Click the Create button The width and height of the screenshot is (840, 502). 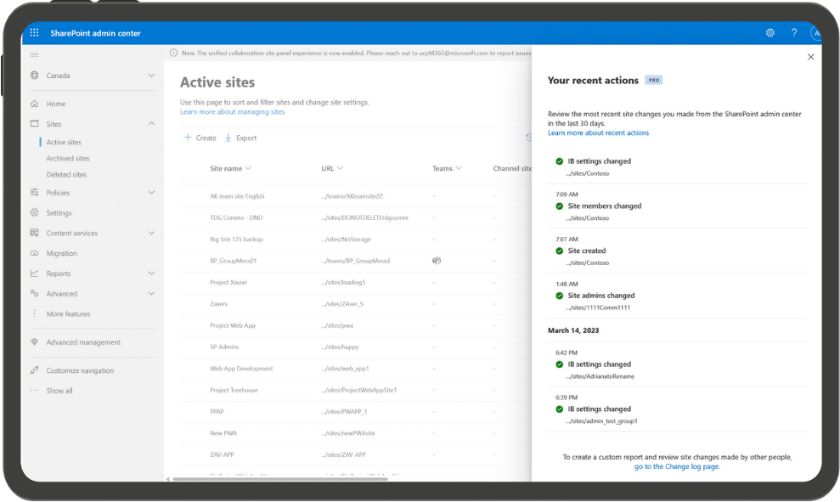pyautogui.click(x=200, y=138)
